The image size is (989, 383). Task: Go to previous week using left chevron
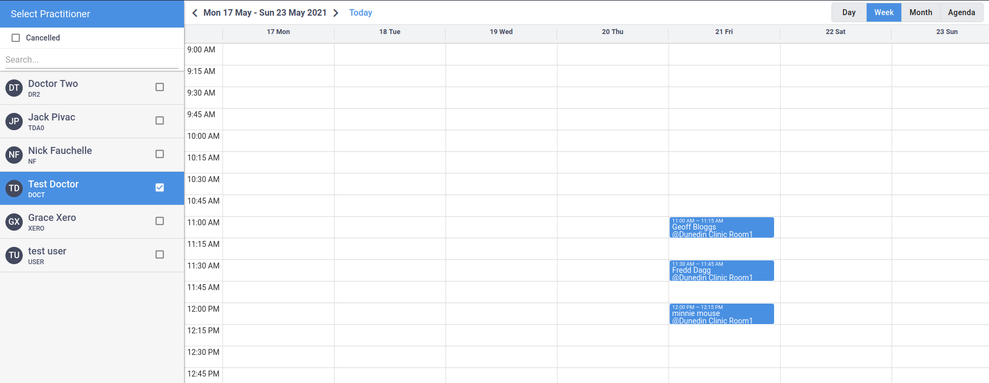point(195,13)
